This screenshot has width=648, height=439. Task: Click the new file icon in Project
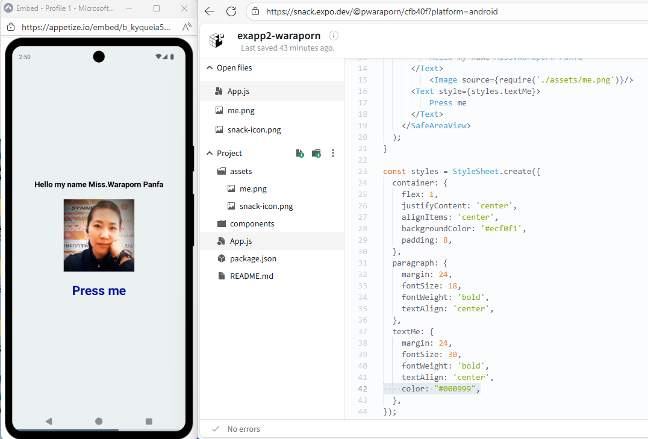pyautogui.click(x=300, y=154)
